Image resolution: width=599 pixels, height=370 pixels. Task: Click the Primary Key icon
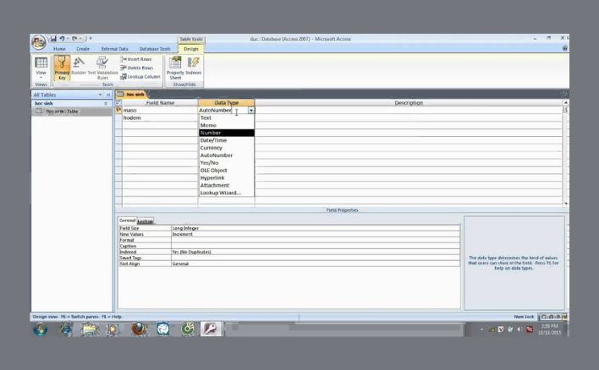pos(62,67)
